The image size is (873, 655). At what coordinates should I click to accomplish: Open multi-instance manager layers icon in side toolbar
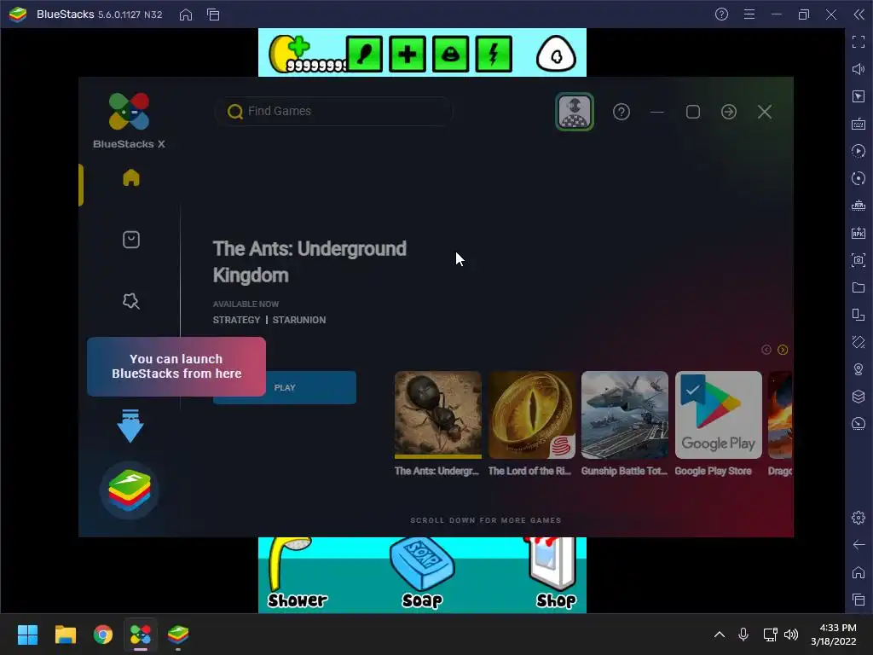pos(859,397)
